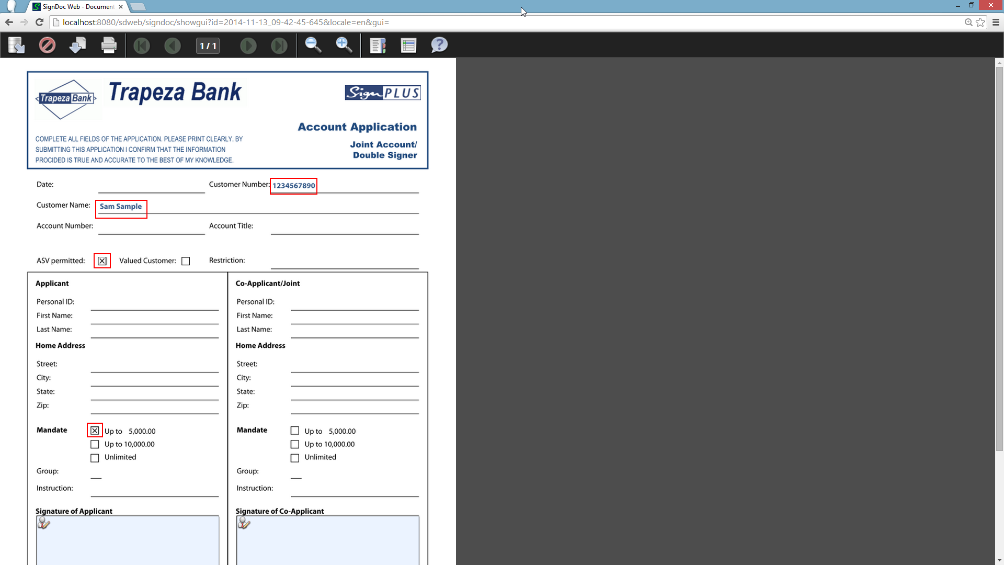1004x565 pixels.
Task: Tick co-applicant's Unlimited mandate checkbox
Action: [295, 458]
